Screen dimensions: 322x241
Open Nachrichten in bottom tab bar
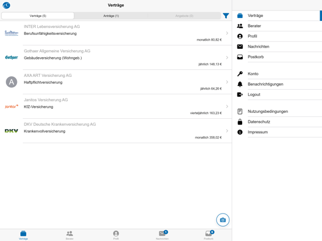(x=162, y=235)
